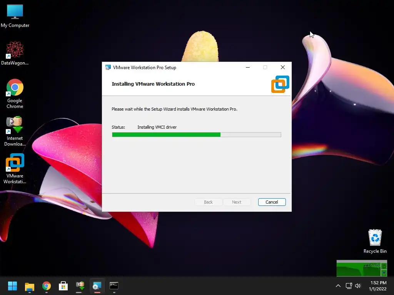Click the greyed-out Back button
Screen dimensions: 394x295
[208, 202]
